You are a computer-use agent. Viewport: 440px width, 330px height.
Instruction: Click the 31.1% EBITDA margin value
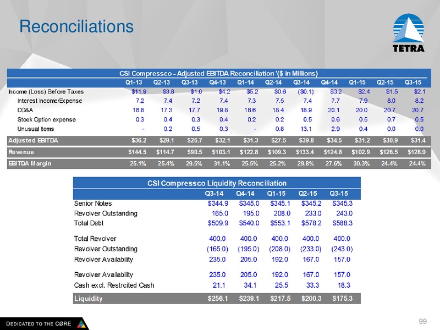point(222,163)
